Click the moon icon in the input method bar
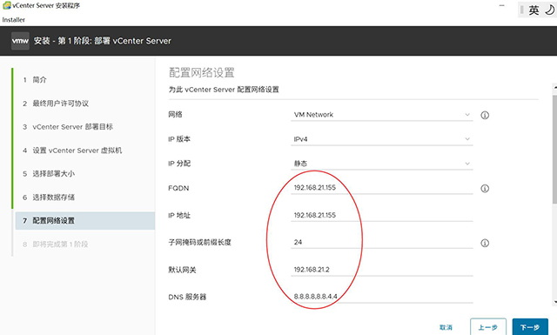557x335 pixels. point(549,10)
